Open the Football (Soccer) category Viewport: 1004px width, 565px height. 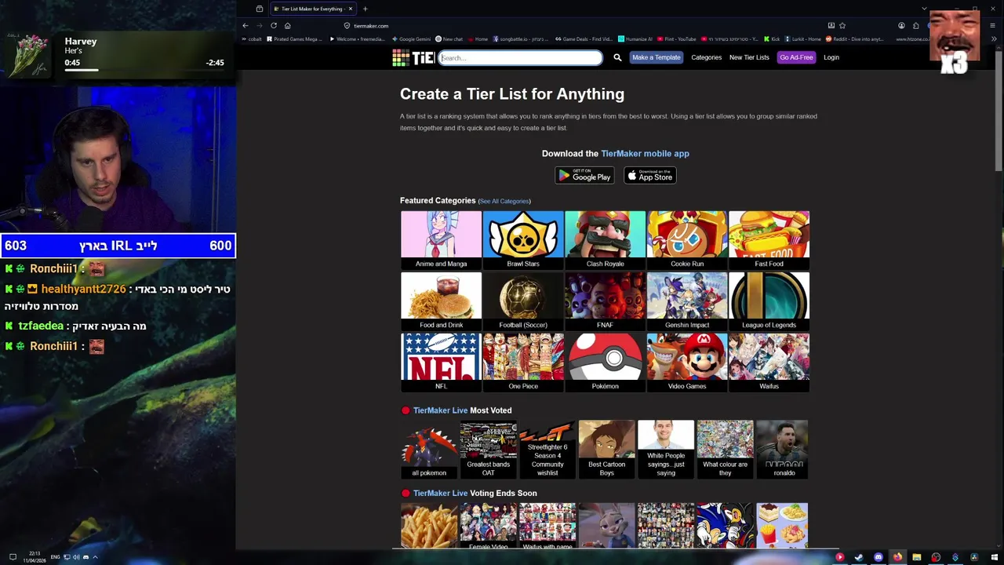(523, 301)
